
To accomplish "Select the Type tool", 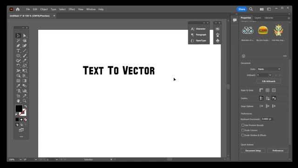I will (18, 51).
